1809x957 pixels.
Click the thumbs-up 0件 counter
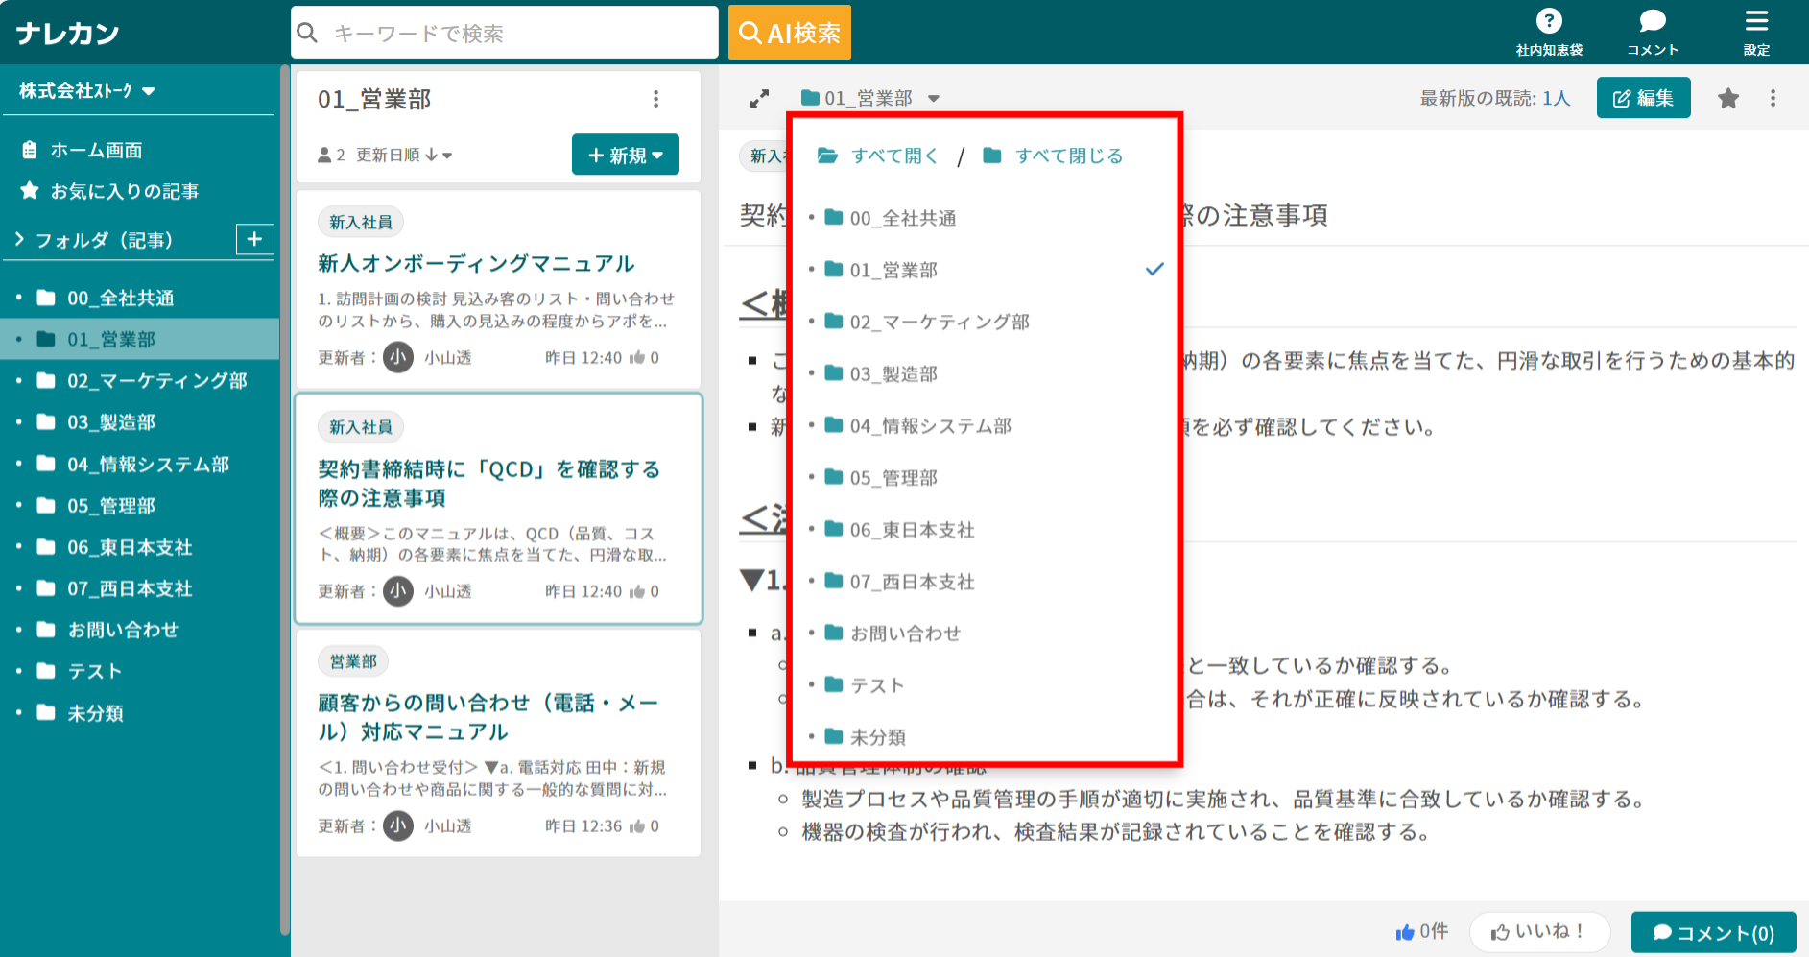point(1420,930)
